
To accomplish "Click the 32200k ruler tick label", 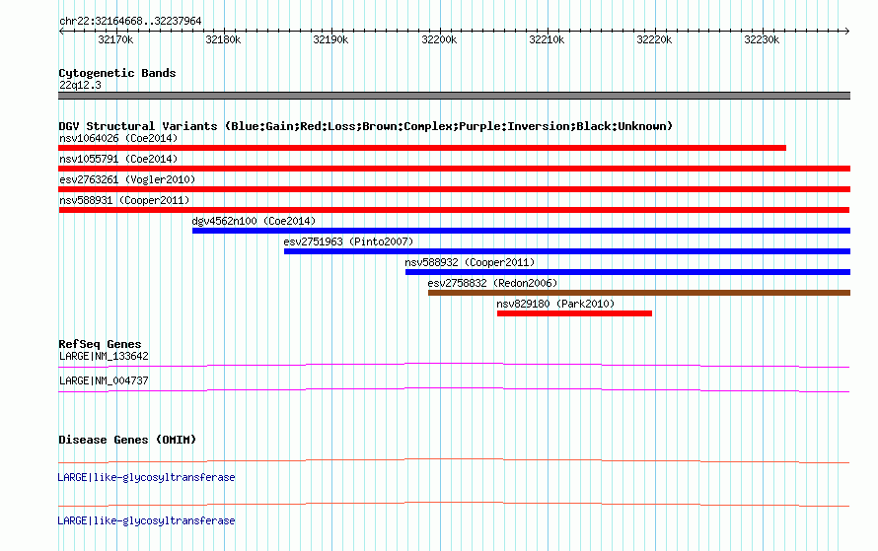I will [x=439, y=39].
